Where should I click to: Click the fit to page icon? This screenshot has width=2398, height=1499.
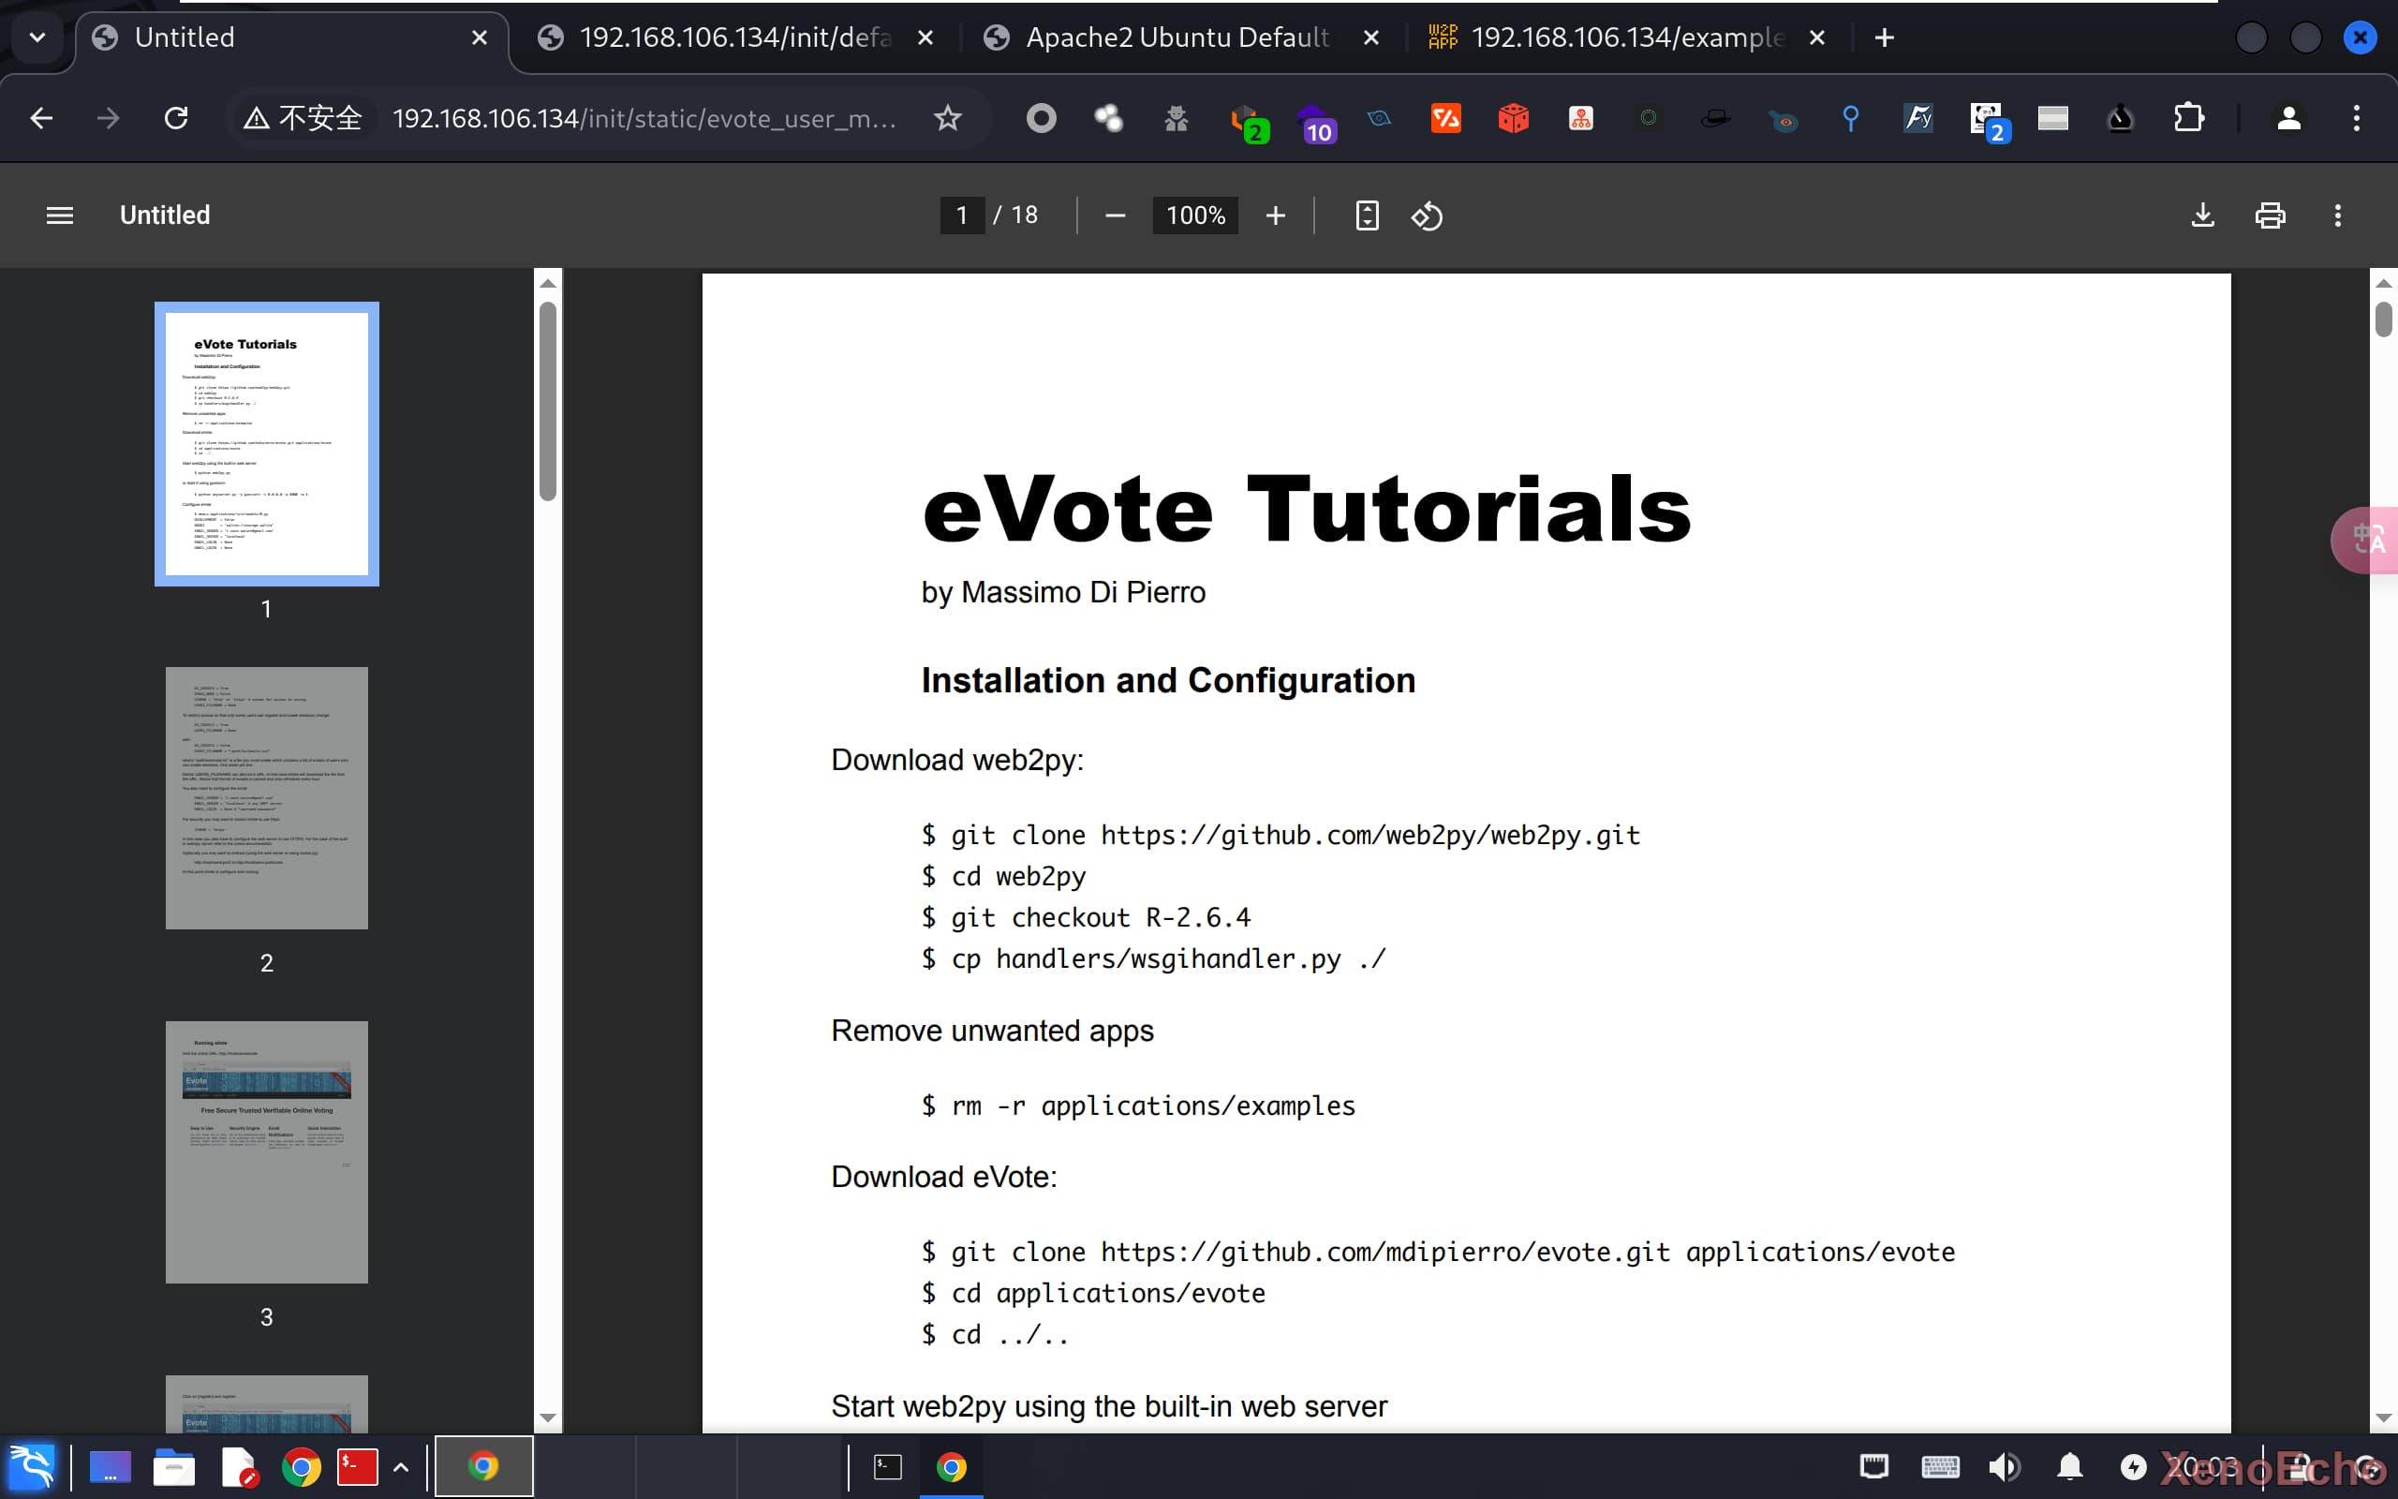pyautogui.click(x=1367, y=215)
